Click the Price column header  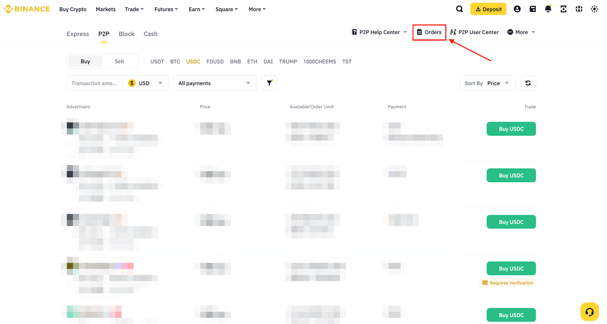(x=205, y=107)
